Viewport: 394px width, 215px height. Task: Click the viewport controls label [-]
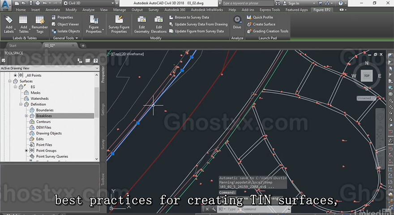(110, 54)
